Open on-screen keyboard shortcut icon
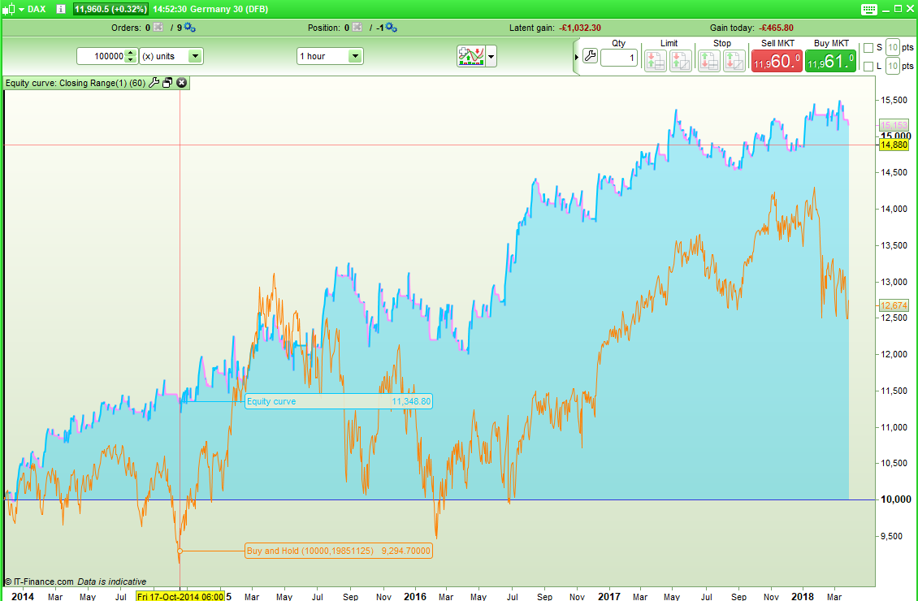The width and height of the screenshot is (918, 601). (868, 10)
